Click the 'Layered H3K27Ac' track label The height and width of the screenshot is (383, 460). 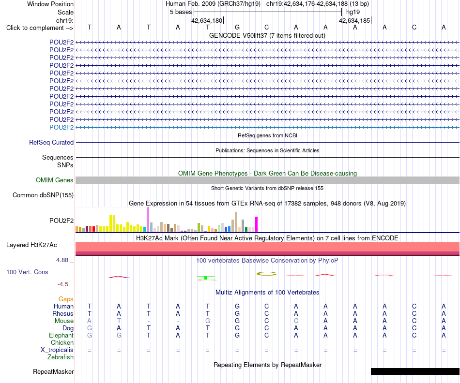(x=31, y=245)
